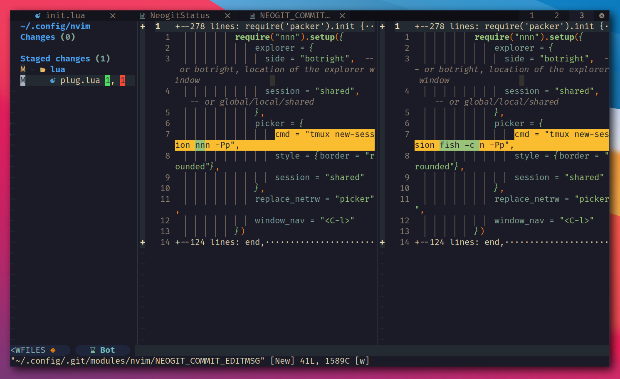
Task: Click the diamond icon next to WFILES
Action: pos(53,350)
